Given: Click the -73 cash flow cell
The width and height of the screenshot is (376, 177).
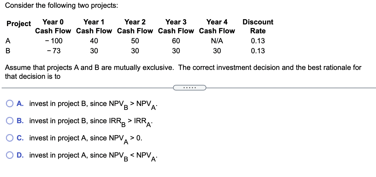Looking at the screenshot, I should (53, 51).
